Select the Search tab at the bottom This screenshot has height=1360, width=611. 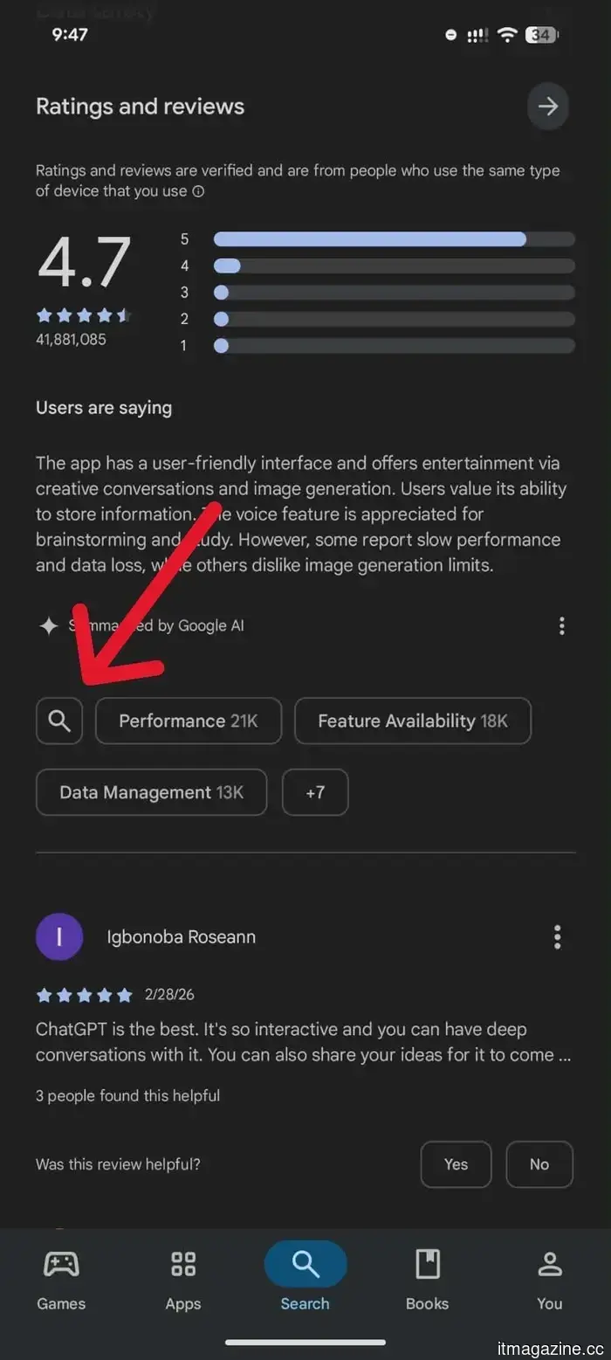coord(305,1263)
